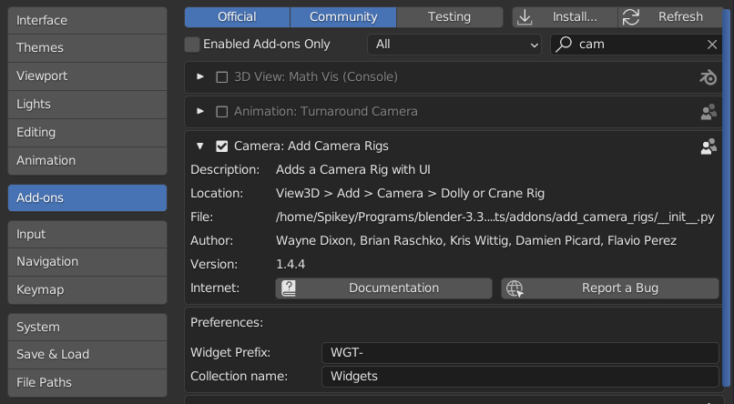Image resolution: width=734 pixels, height=404 pixels.
Task: Click the add-on file path text
Action: 494,217
